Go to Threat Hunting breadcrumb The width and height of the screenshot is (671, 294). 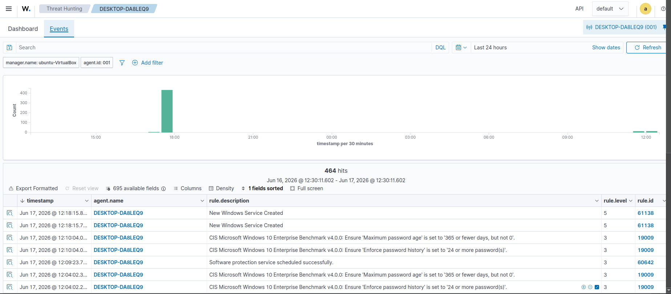pos(64,9)
